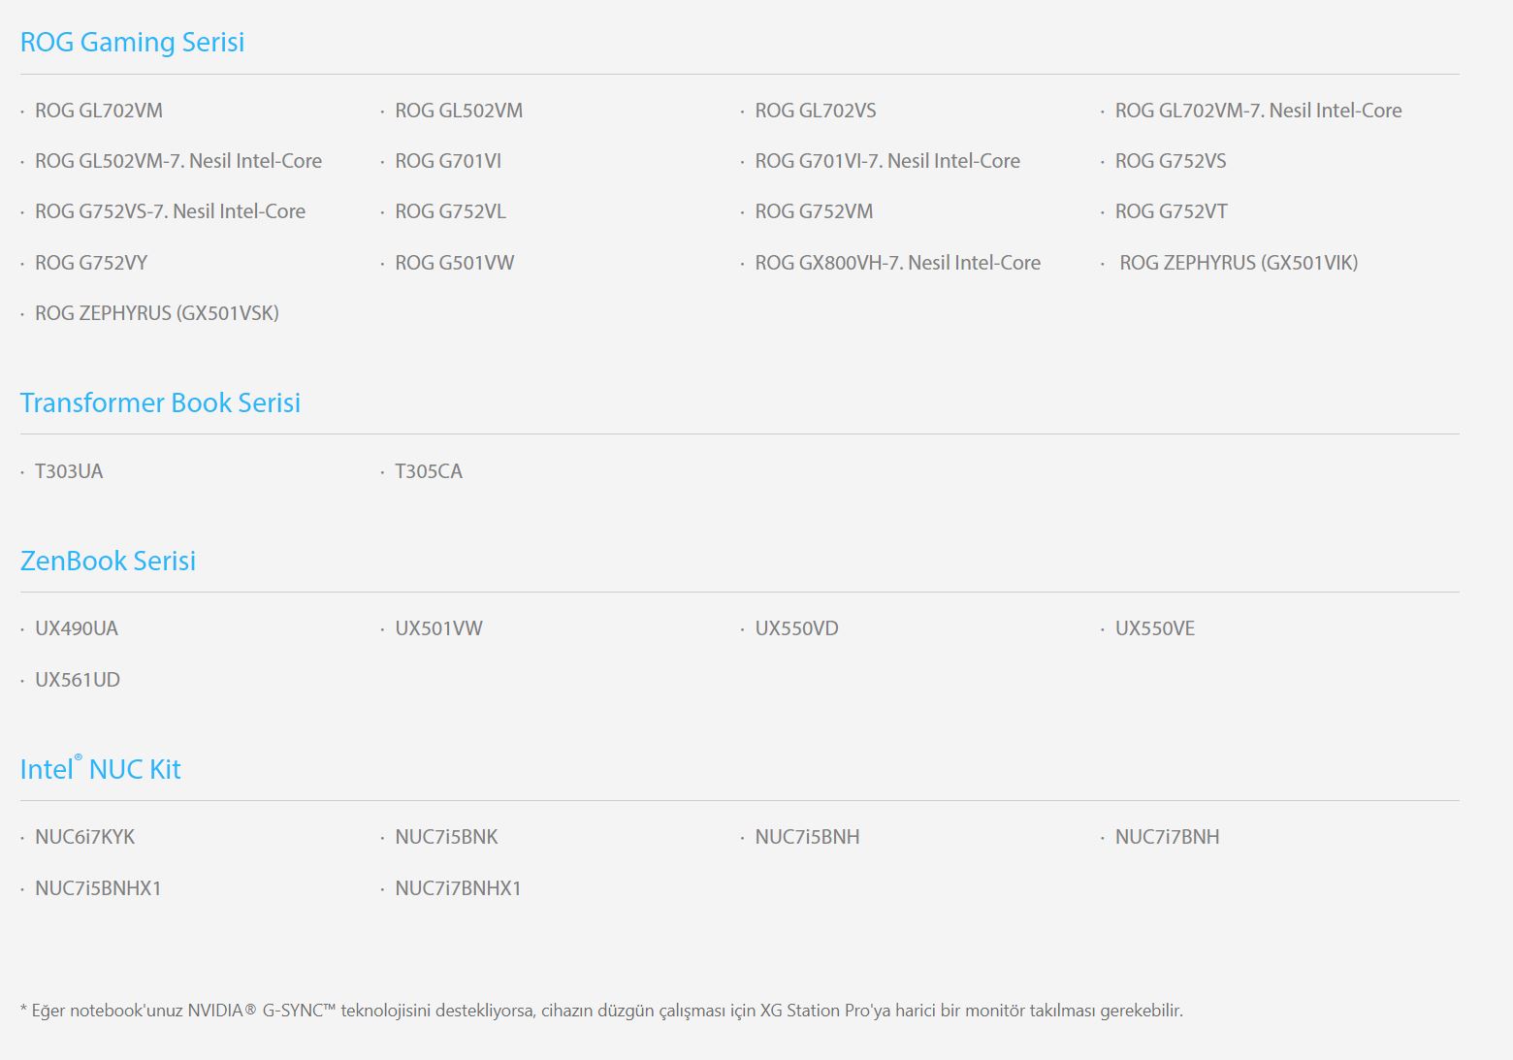Click the Intel NUC Kit heading
Image resolution: width=1513 pixels, height=1060 pixels.
coord(101,769)
